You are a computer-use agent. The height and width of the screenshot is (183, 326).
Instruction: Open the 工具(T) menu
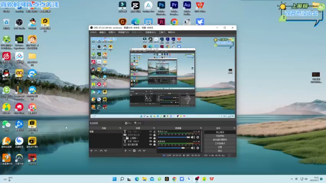162,33
